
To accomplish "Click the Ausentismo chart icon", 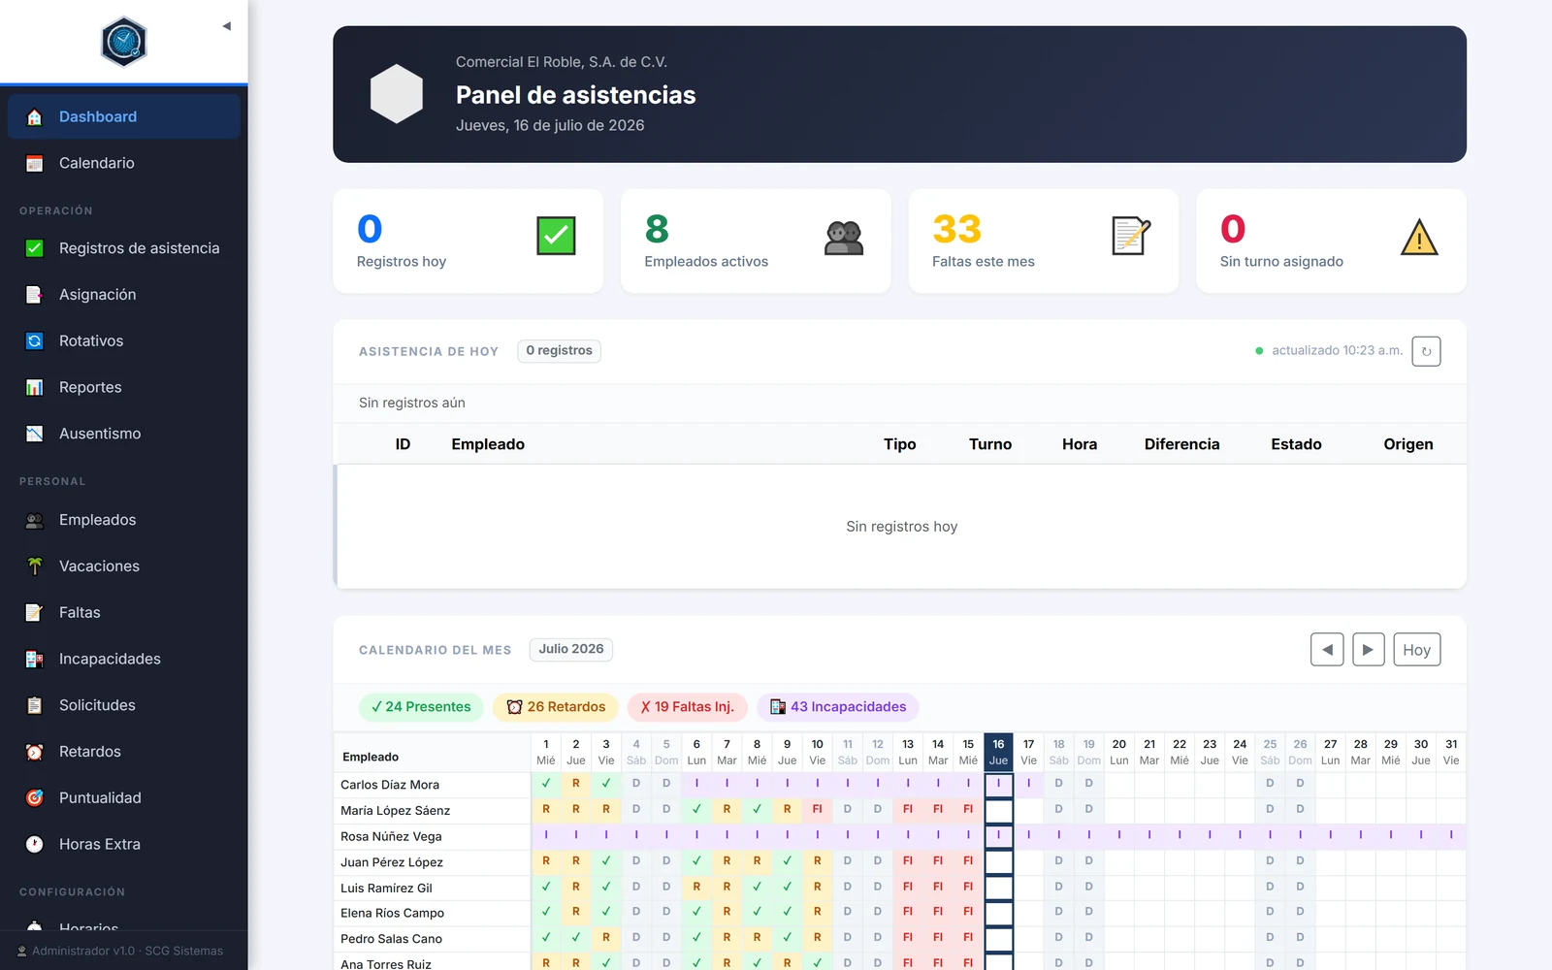I will pyautogui.click(x=35, y=434).
